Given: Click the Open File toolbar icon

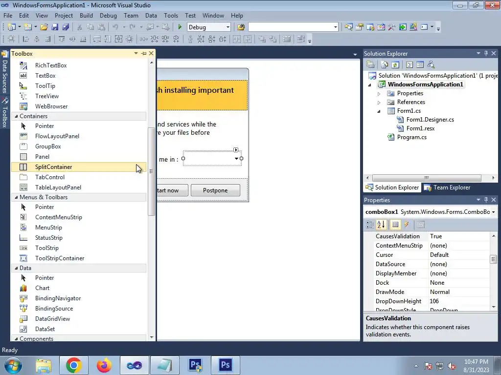Looking at the screenshot, I should 44,27.
